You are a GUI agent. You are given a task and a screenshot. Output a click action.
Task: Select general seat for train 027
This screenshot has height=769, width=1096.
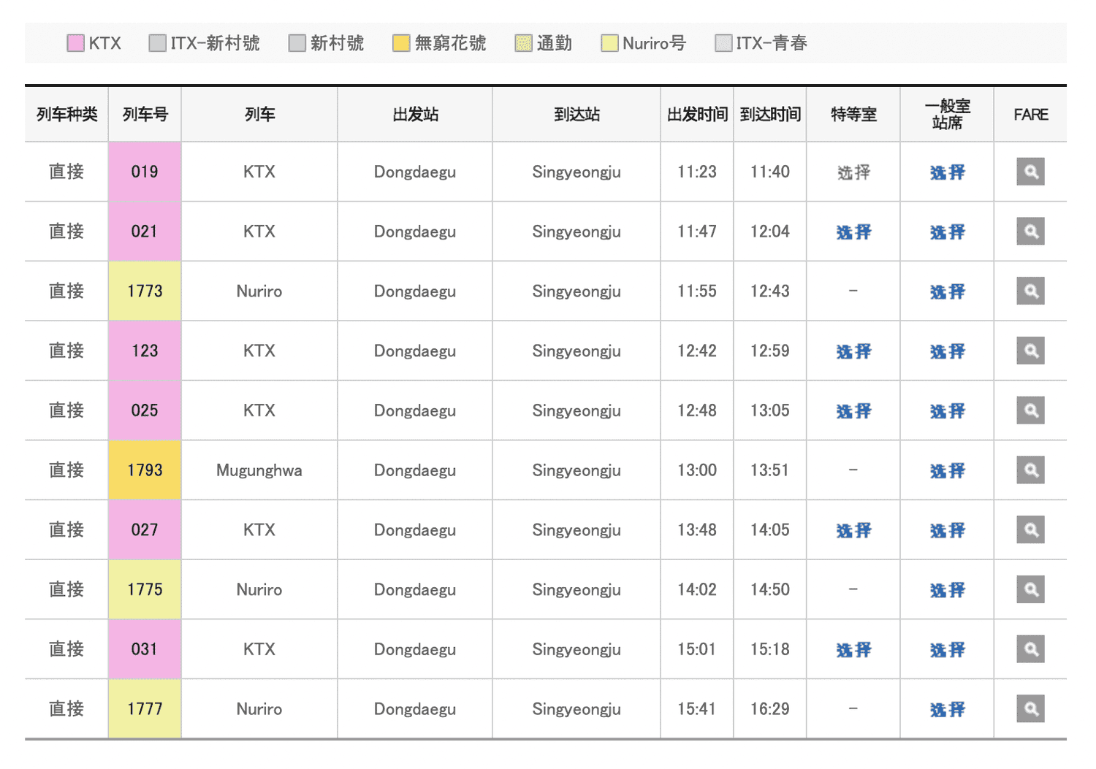[947, 530]
